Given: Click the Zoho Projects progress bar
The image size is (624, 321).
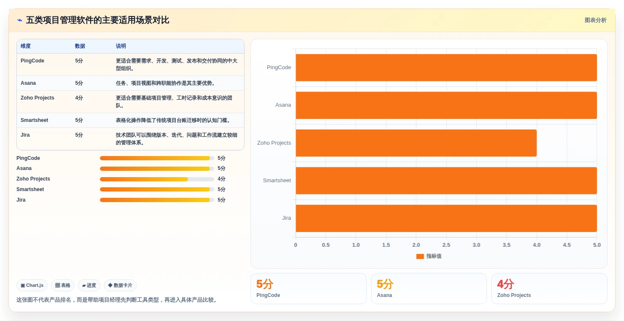Looking at the screenshot, I should [x=157, y=179].
